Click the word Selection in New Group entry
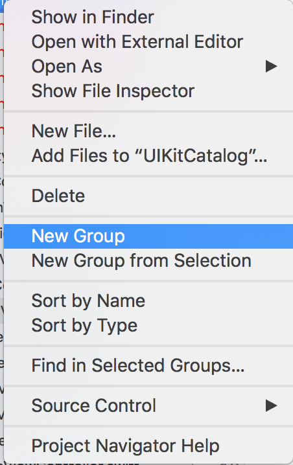The height and width of the screenshot is (465, 293). pyautogui.click(x=213, y=261)
